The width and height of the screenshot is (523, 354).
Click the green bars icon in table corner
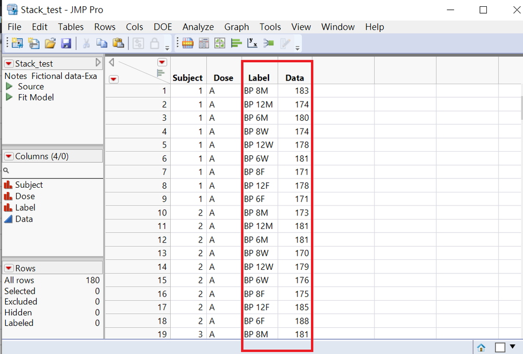[161, 73]
